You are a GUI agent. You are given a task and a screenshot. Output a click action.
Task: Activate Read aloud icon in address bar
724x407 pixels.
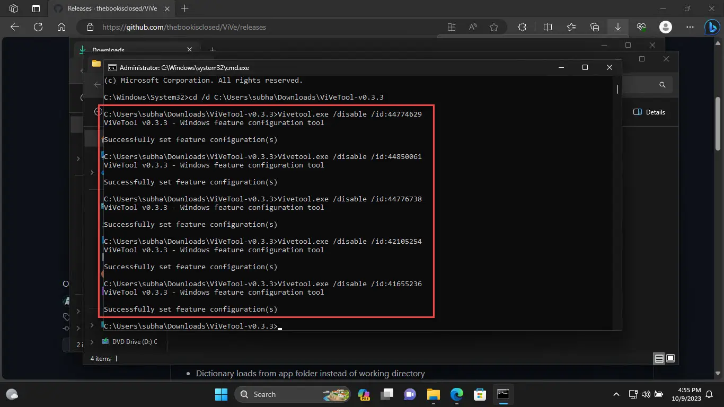(x=473, y=27)
